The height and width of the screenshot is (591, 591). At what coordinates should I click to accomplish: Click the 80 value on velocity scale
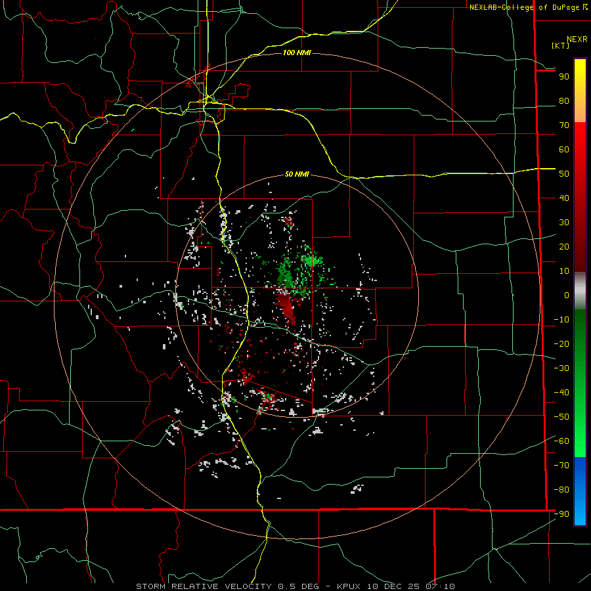(564, 101)
